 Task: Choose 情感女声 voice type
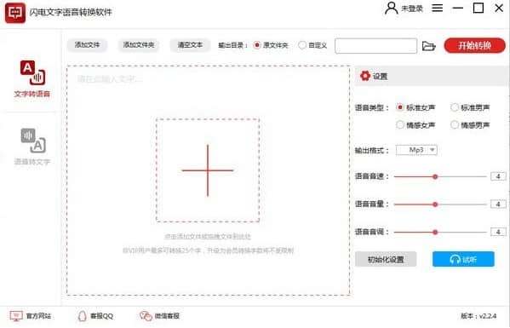[400, 125]
